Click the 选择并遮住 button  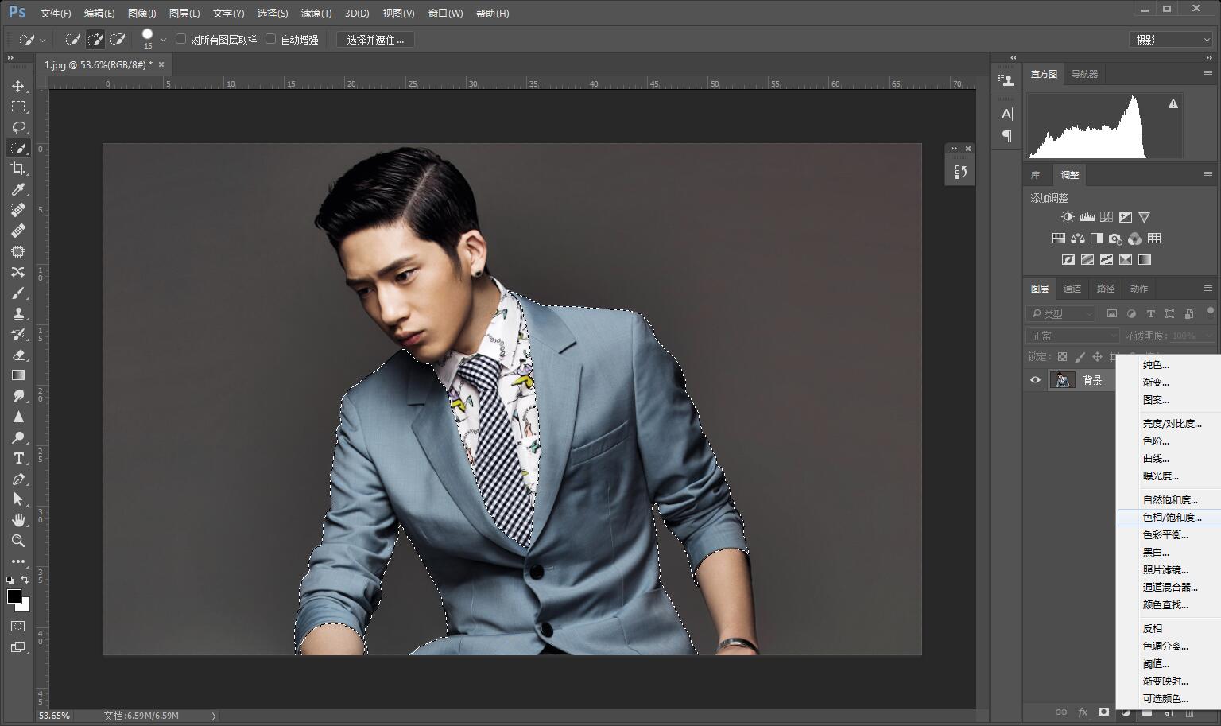click(x=375, y=39)
